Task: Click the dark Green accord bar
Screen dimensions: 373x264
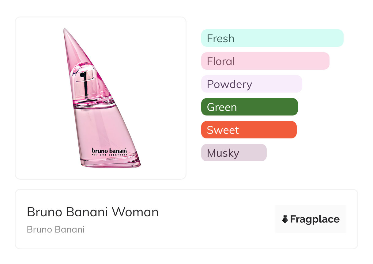Action: [249, 107]
